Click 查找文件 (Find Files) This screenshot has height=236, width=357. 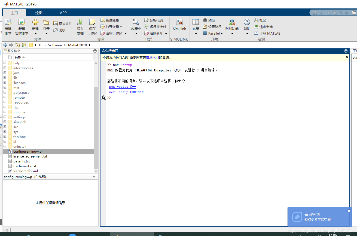(63, 24)
